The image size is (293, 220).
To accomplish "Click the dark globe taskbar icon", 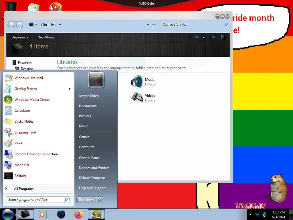I will pyautogui.click(x=61, y=214).
